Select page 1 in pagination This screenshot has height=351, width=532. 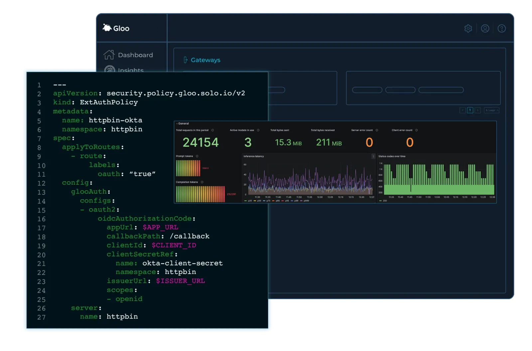coord(470,110)
